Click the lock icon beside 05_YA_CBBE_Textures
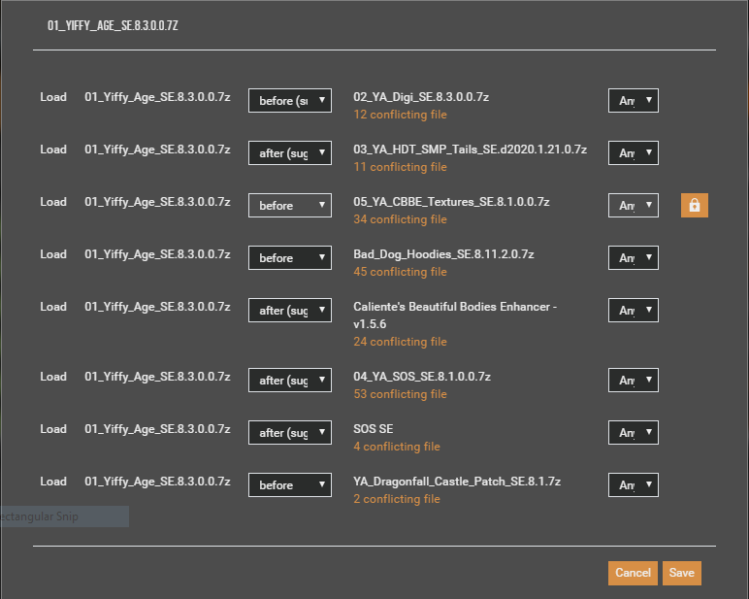 (694, 205)
